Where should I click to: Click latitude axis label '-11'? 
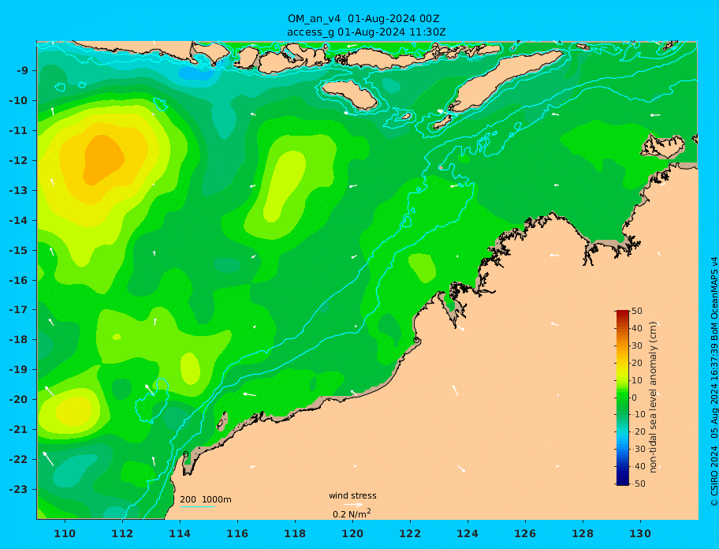coord(18,131)
